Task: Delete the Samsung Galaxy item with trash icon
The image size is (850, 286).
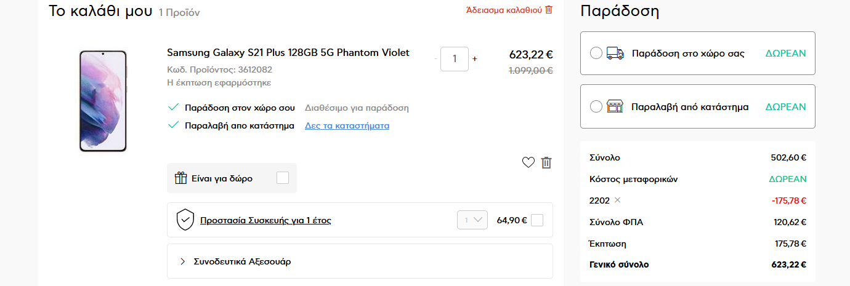Action: coord(546,162)
